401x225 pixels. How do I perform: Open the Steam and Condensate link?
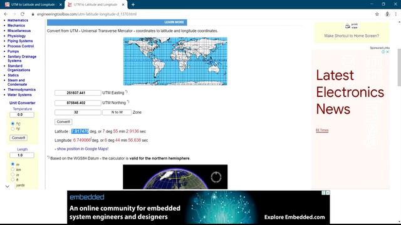pyautogui.click(x=17, y=82)
